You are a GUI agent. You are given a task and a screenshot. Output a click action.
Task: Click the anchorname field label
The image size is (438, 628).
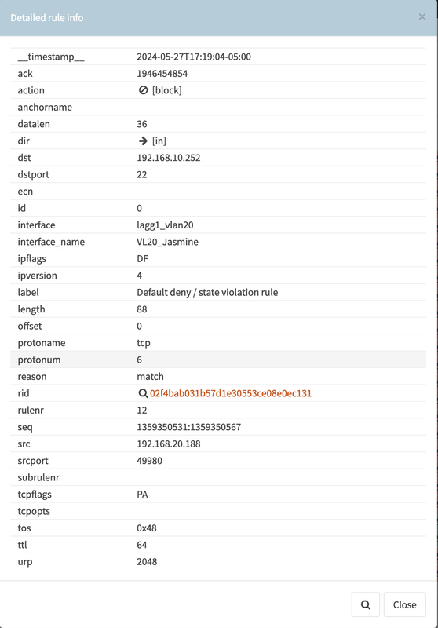coord(45,107)
